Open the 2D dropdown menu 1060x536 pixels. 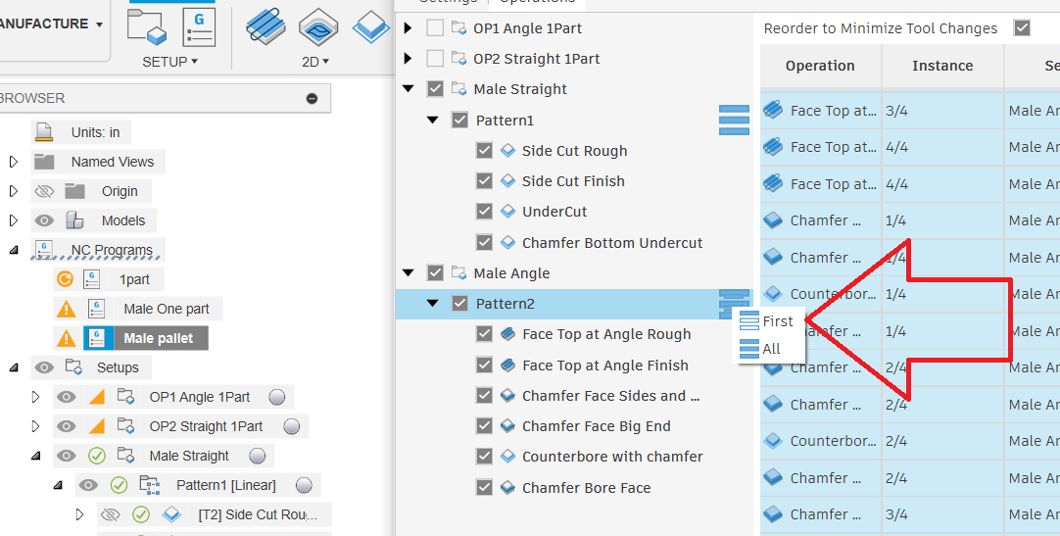click(315, 62)
